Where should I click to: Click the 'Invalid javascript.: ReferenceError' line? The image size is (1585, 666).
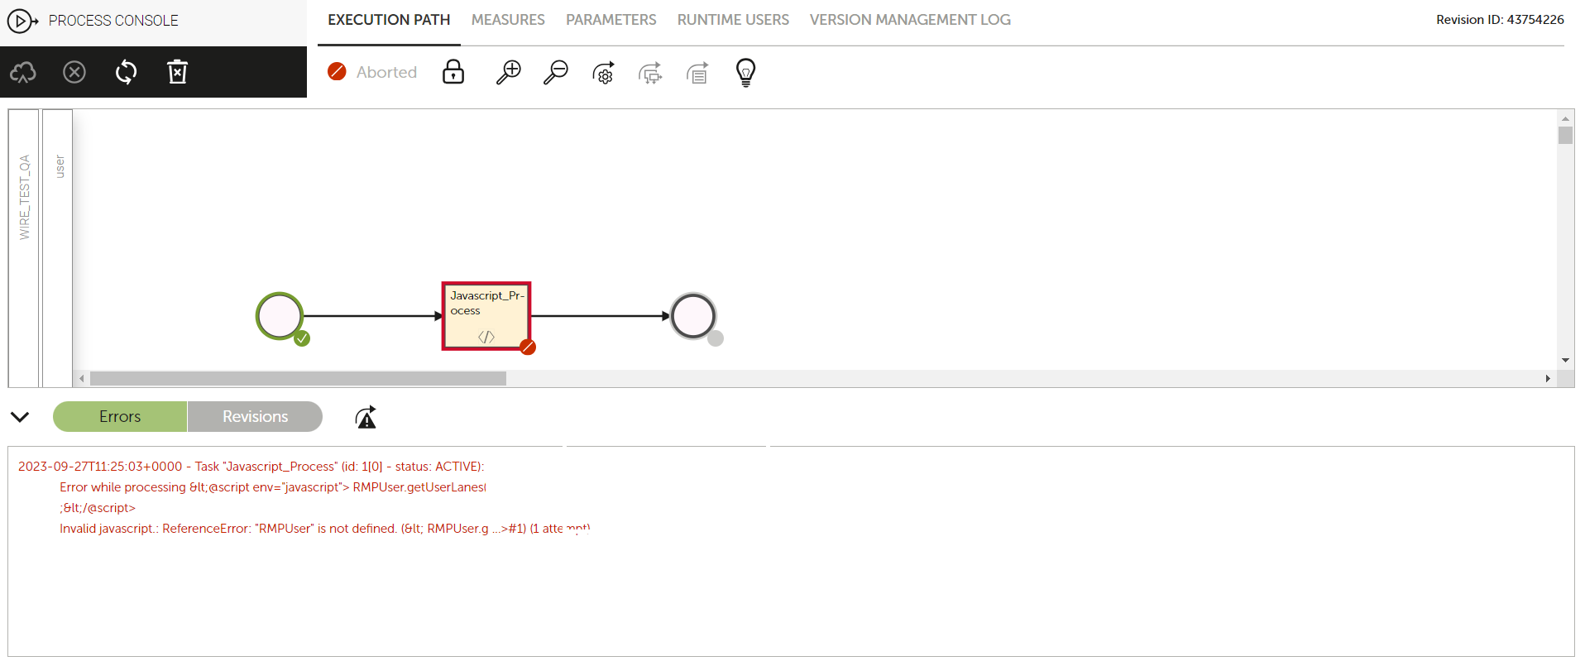pyautogui.click(x=324, y=529)
